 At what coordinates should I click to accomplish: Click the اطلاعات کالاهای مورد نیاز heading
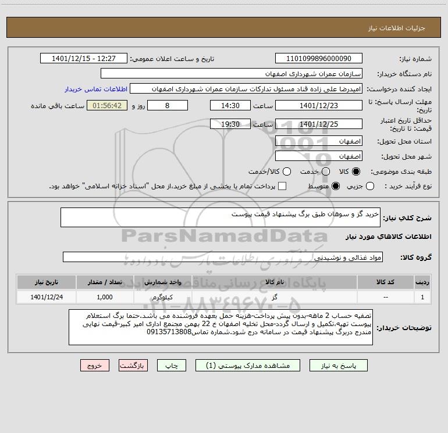tap(388, 237)
